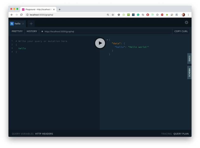Reload the localhost page
This screenshot has width=200, height=148.
coord(21,15)
